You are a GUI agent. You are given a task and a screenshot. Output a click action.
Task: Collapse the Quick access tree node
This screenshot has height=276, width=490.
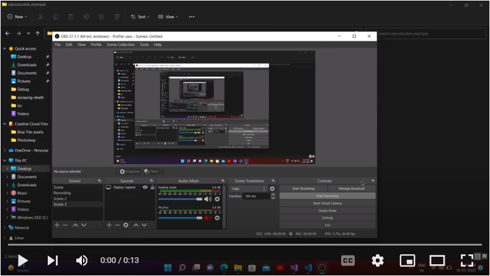(5, 48)
